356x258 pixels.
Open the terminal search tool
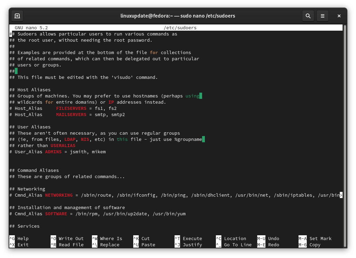(x=308, y=16)
